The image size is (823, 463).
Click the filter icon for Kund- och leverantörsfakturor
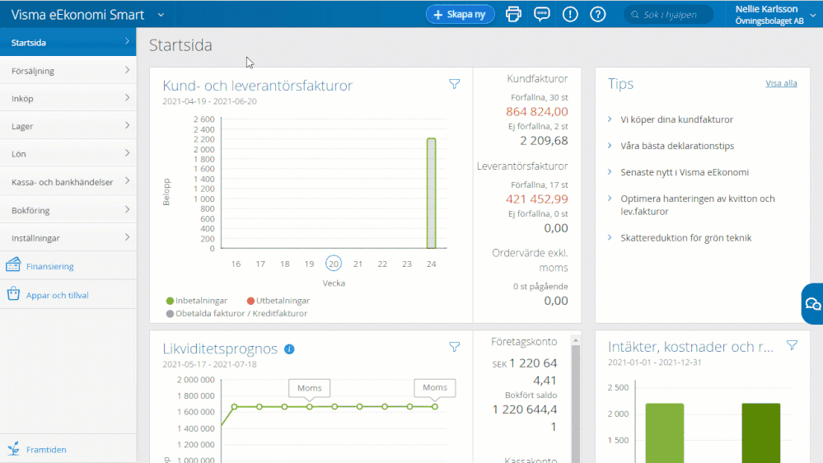[454, 84]
